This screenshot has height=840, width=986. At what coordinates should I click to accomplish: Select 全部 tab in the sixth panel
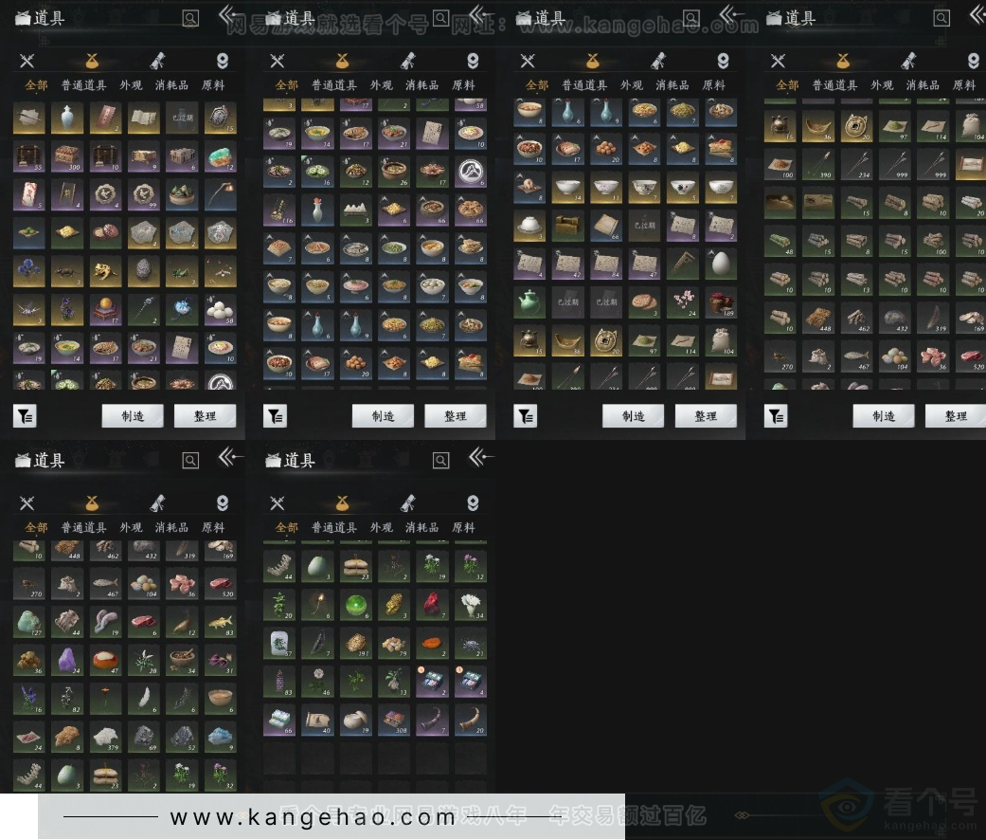(x=287, y=527)
